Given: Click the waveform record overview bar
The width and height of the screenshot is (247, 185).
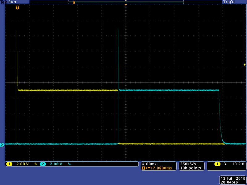Looking at the screenshot, I should pyautogui.click(x=126, y=2).
